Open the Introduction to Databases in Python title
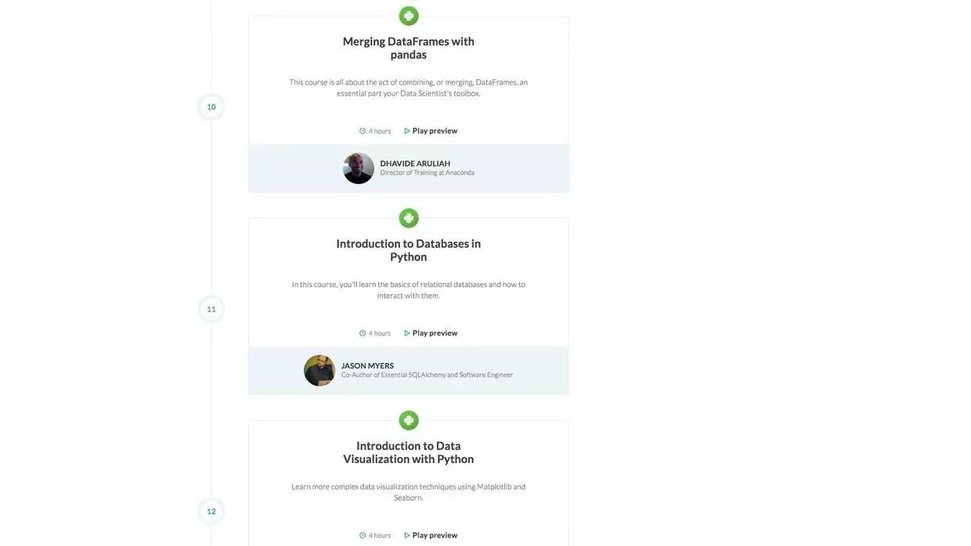971x546 pixels. (x=409, y=250)
